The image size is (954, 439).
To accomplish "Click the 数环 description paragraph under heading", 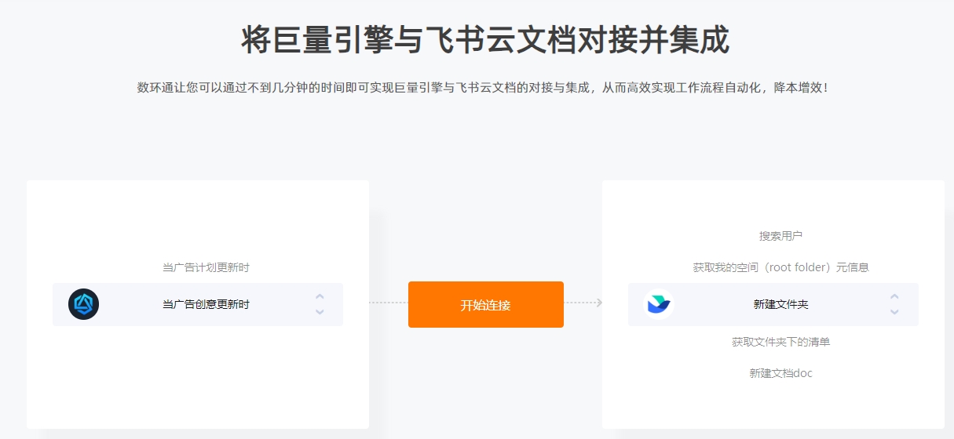I will point(482,87).
